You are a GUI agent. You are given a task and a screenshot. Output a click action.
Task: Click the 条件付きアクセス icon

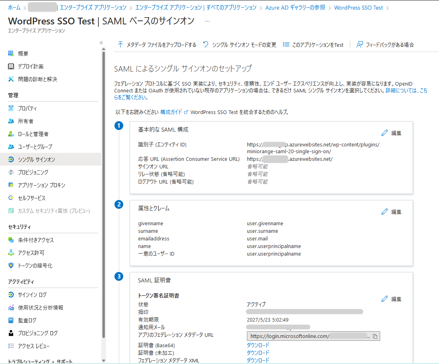[11, 240]
